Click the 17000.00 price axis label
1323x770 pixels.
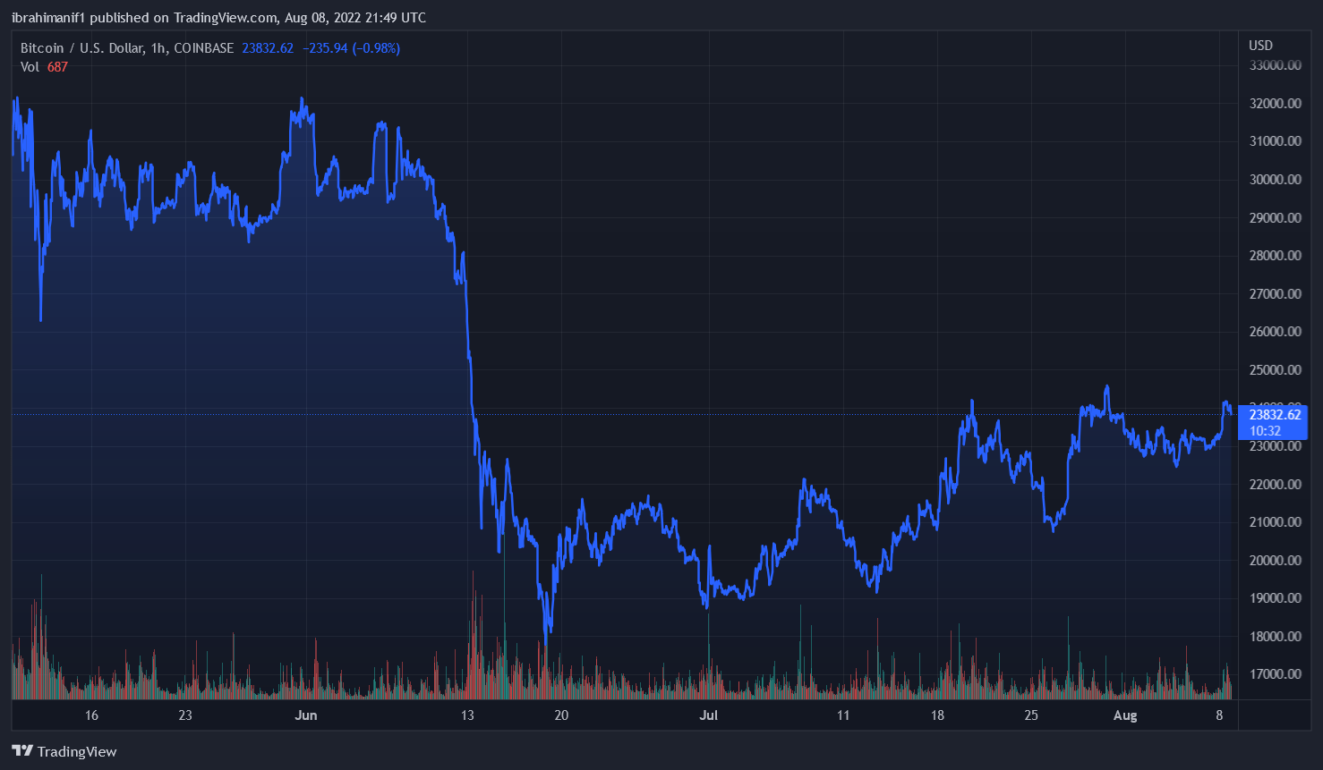[1275, 674]
